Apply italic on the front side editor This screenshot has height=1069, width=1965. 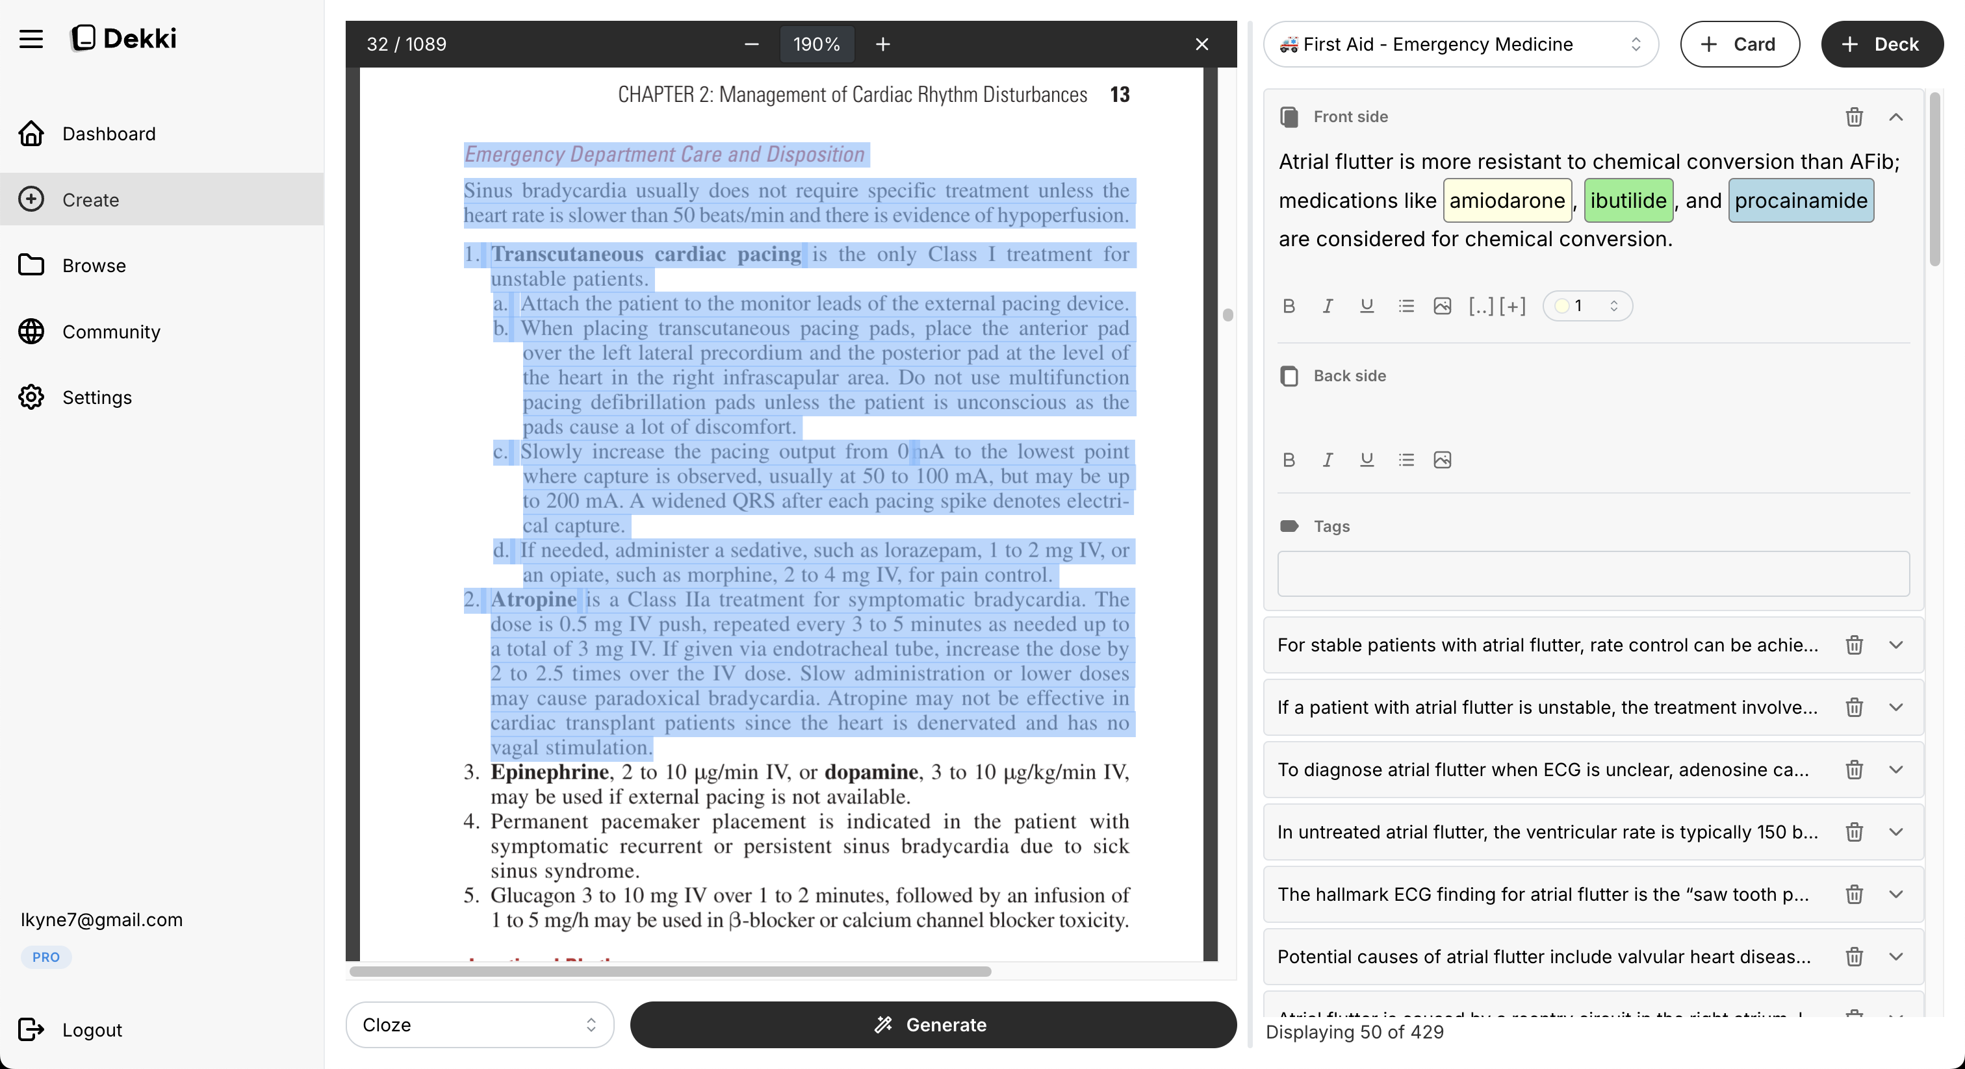(1328, 306)
